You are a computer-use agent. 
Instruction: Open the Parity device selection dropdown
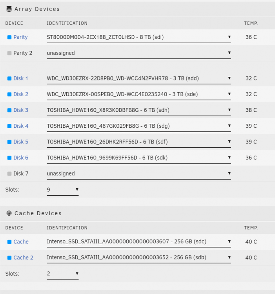[x=139, y=38]
